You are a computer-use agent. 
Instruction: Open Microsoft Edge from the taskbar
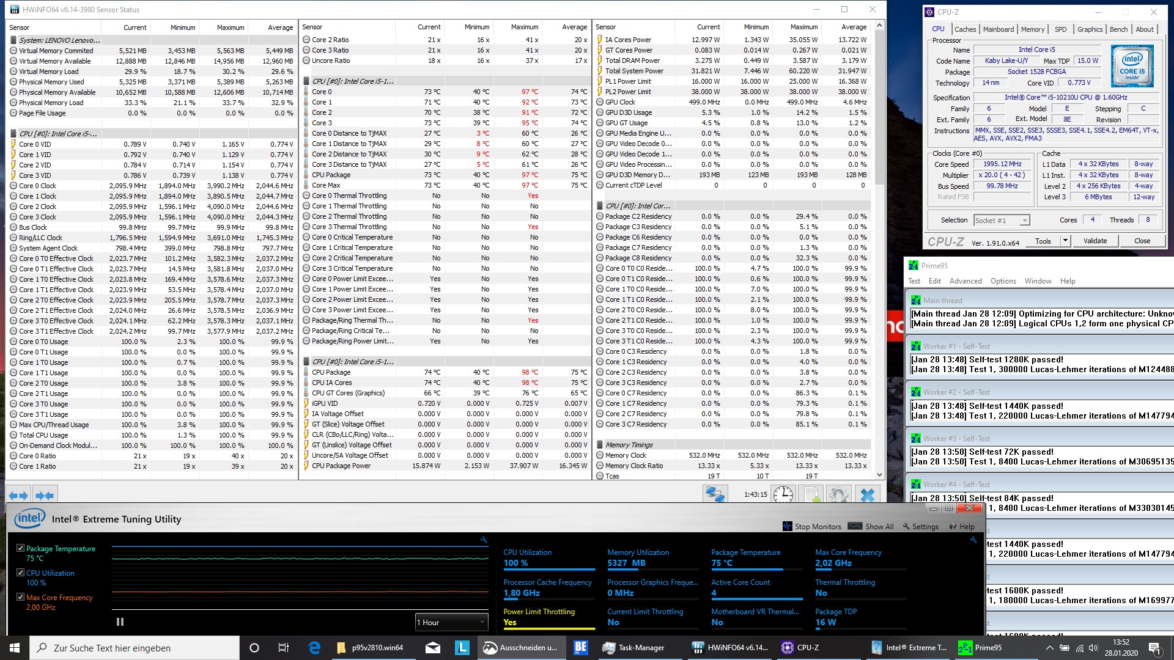click(314, 648)
